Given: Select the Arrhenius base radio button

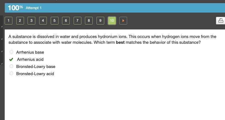Looking at the screenshot, I should point(11,52).
